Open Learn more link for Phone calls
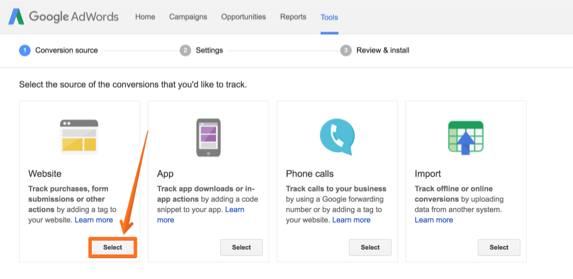 pyautogui.click(x=351, y=220)
